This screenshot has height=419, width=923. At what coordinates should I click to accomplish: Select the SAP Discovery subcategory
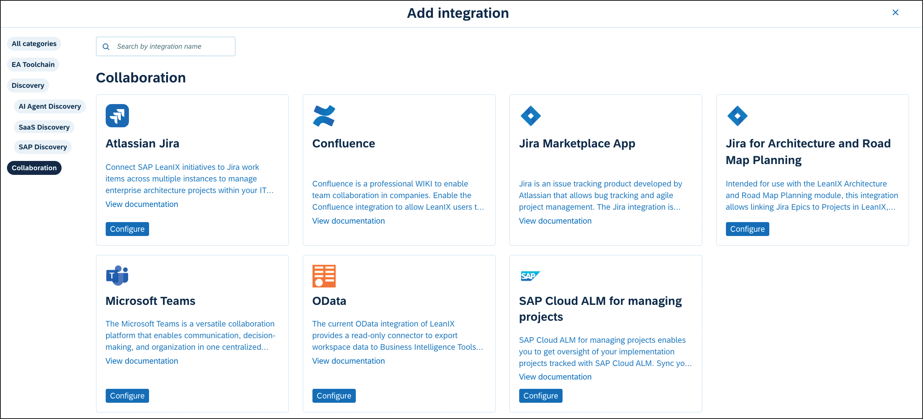click(x=43, y=147)
